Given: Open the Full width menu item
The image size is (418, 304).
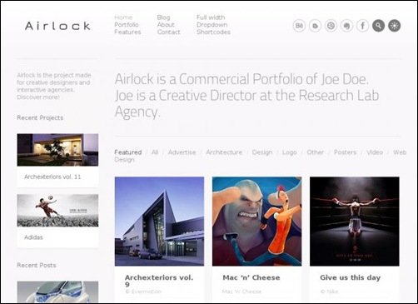Looking at the screenshot, I should (x=211, y=17).
